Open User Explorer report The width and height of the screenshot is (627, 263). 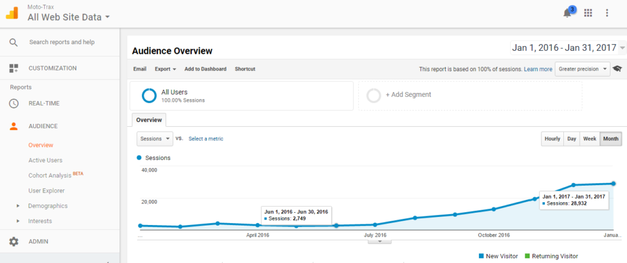pyautogui.click(x=47, y=191)
